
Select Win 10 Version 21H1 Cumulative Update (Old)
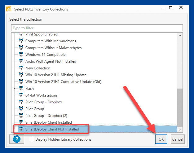pos(63,81)
